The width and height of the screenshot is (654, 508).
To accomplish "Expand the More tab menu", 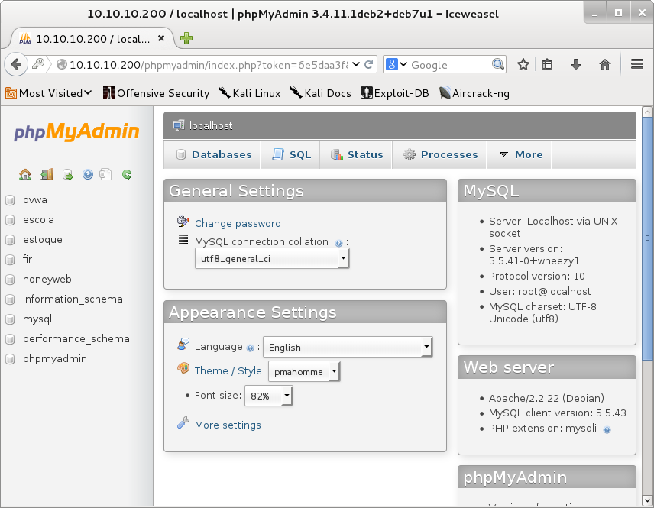I will click(520, 155).
